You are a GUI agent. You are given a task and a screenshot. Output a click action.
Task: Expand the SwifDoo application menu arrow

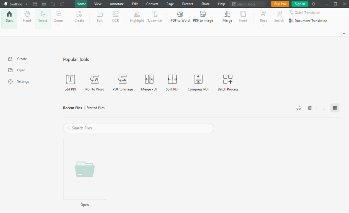[27, 4]
